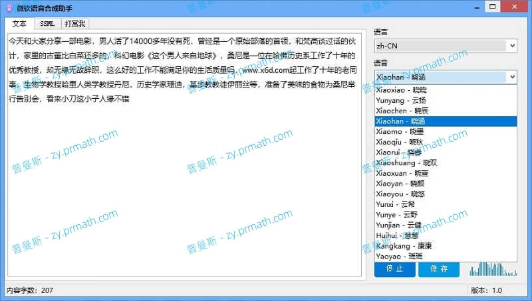Click the 语音 label
This screenshot has height=301, width=532.
click(x=380, y=63)
